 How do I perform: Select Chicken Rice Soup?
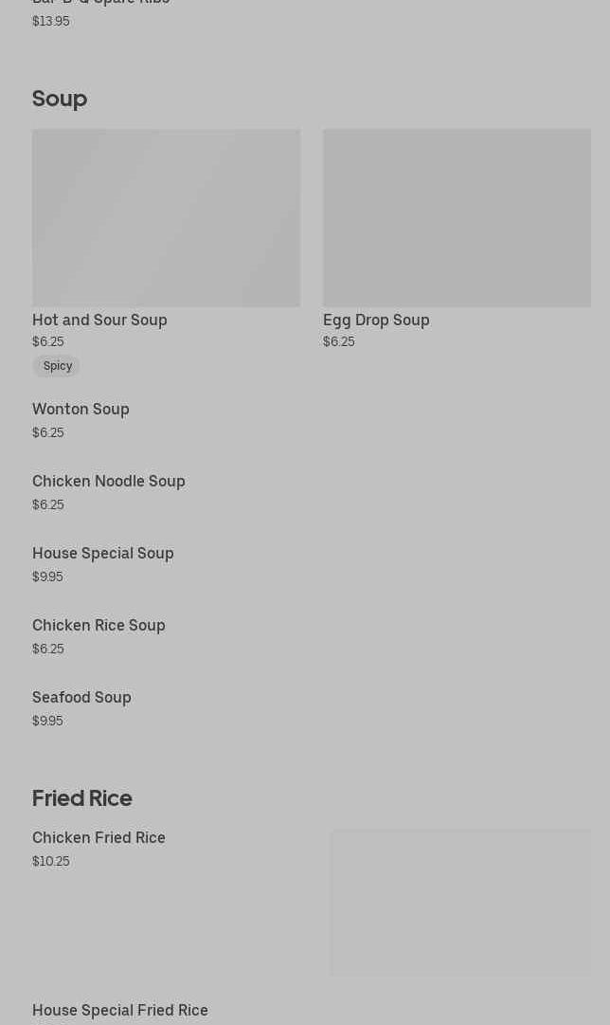coord(99,626)
